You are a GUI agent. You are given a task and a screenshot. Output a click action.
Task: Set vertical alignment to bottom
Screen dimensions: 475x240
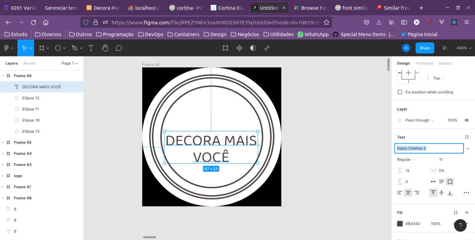point(450,193)
